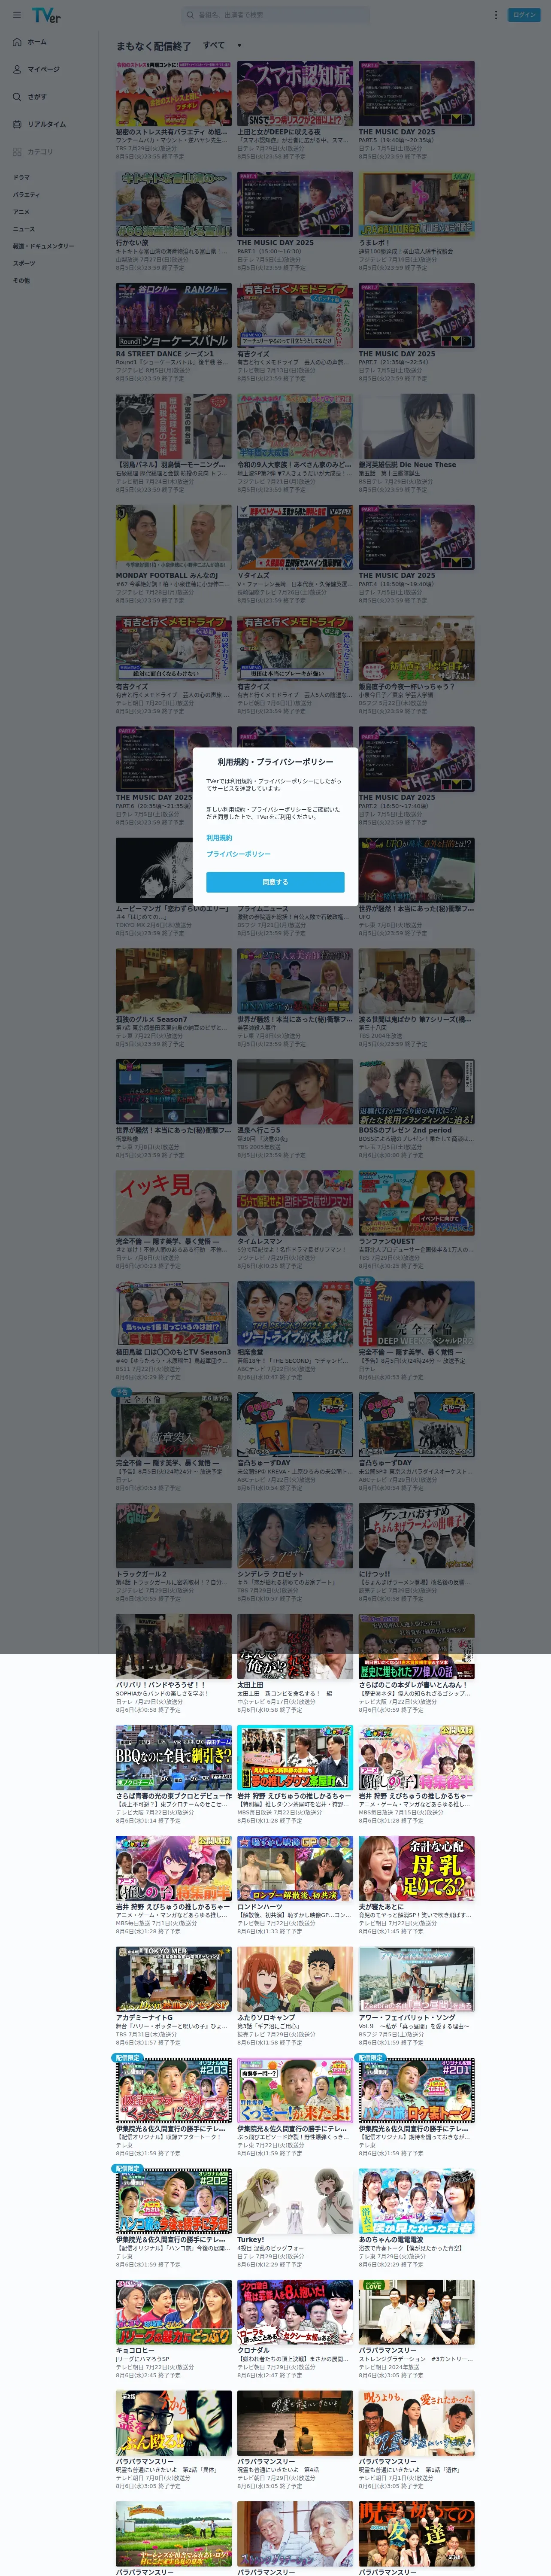Open the 利用規約 link in dialog
551x2576 pixels.
(219, 837)
